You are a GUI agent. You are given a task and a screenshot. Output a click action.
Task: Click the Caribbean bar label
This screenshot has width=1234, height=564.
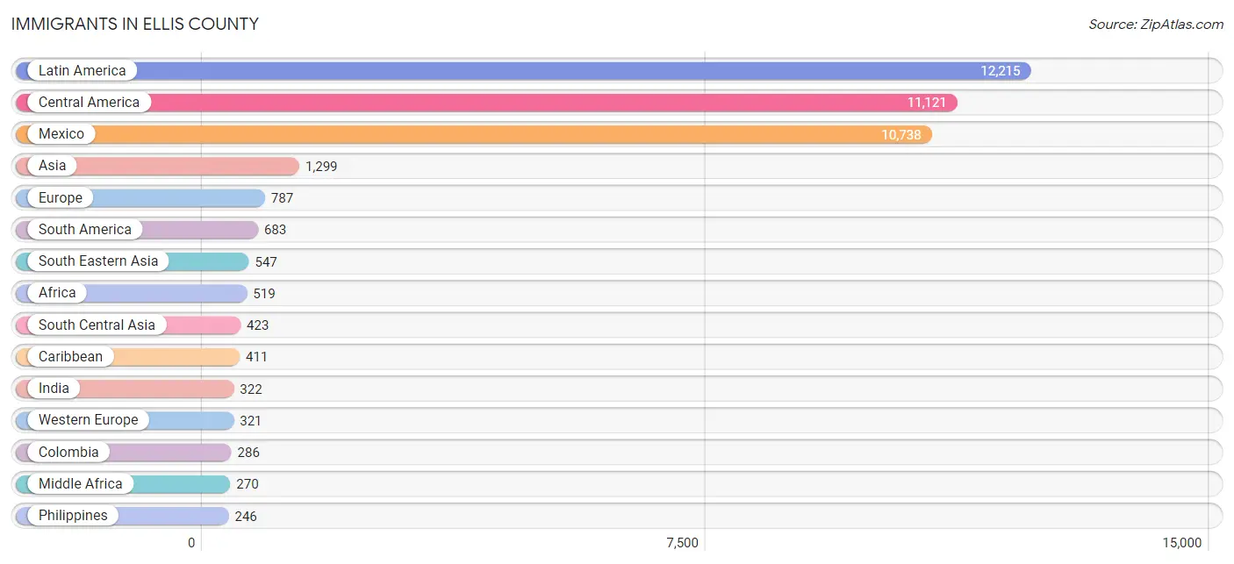(x=70, y=357)
